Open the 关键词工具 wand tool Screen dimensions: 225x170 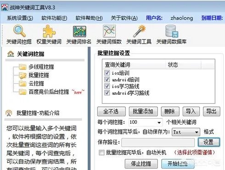pos(139,34)
